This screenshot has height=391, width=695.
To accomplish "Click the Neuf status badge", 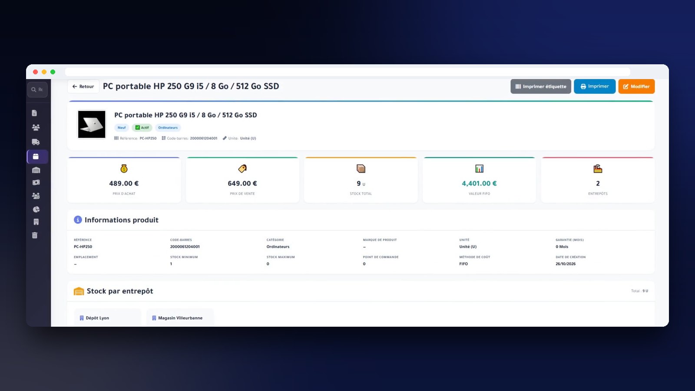I will (x=122, y=128).
